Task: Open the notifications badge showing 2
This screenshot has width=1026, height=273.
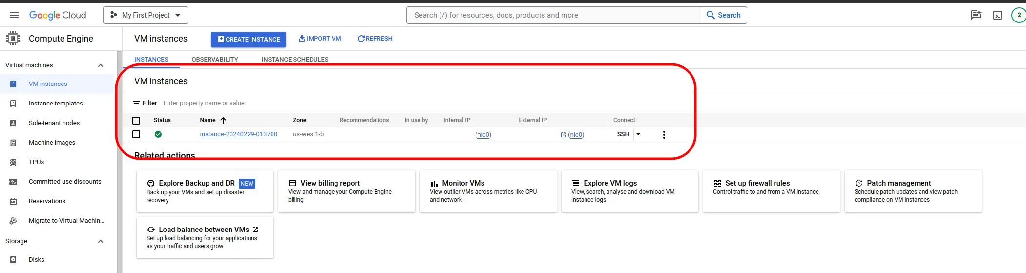Action: tap(1019, 15)
